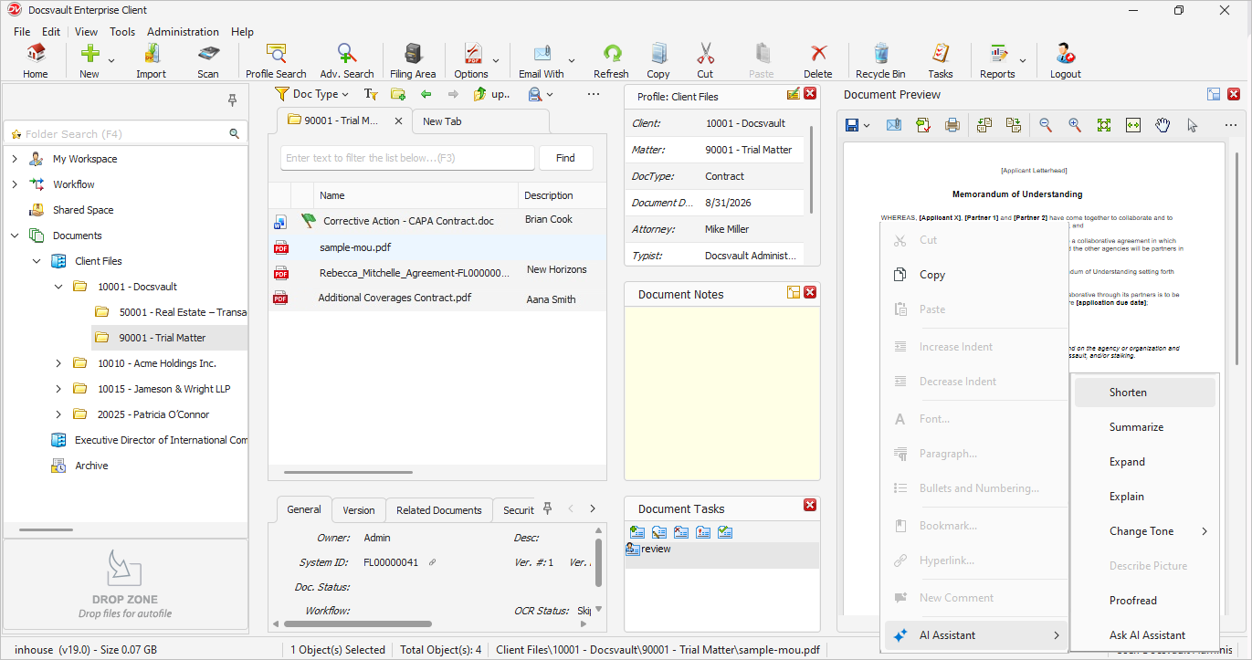Open the Filing Area from toolbar

(x=412, y=60)
